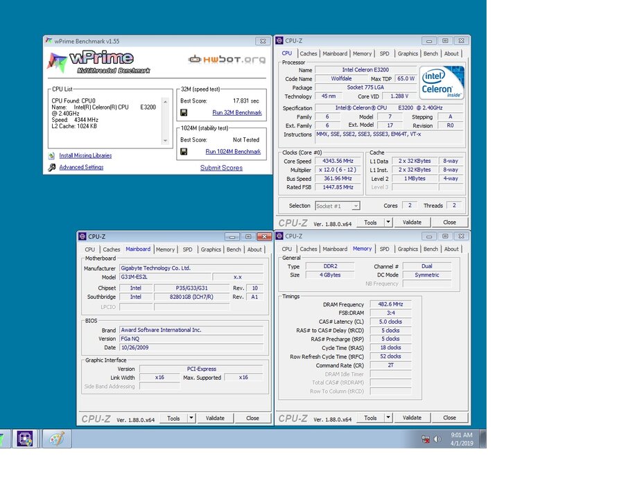Click the CPU List scrollbar up arrow
Screen dimensions: 624x499
(x=165, y=103)
